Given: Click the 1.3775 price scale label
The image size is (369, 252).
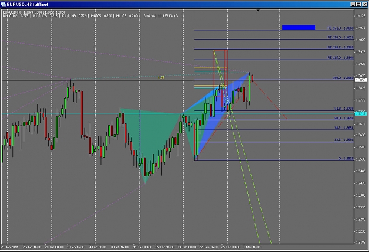Looking at the screenshot, I should 361,100.
